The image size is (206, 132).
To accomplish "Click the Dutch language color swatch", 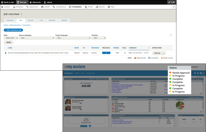I will pyautogui.click(x=113, y=102).
